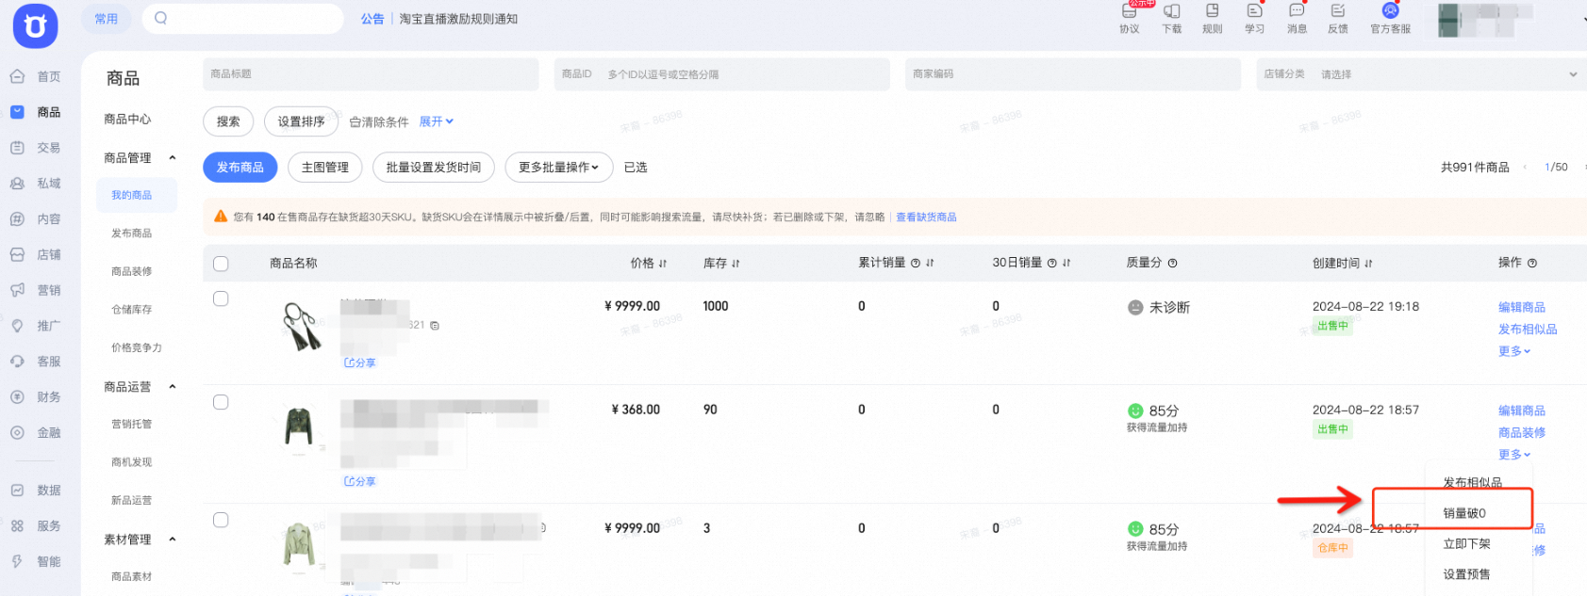Image resolution: width=1587 pixels, height=596 pixels.
Task: Select the 常用 tab pill
Action: 107,18
